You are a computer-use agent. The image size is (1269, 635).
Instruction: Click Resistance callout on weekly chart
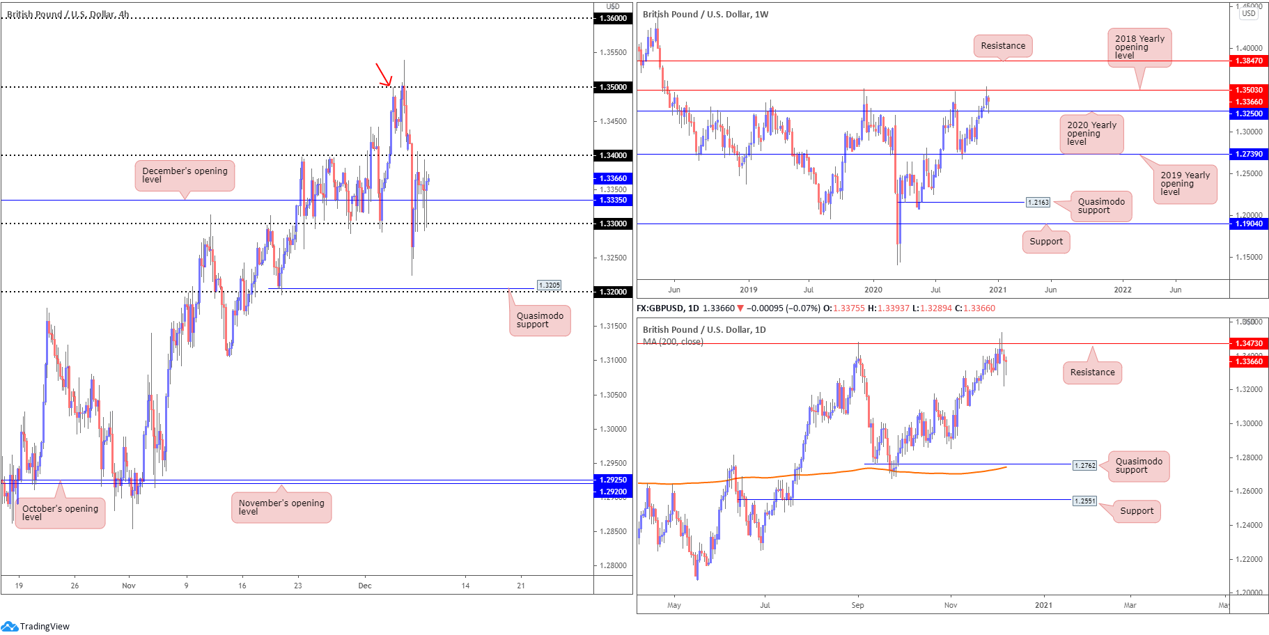click(x=1003, y=46)
